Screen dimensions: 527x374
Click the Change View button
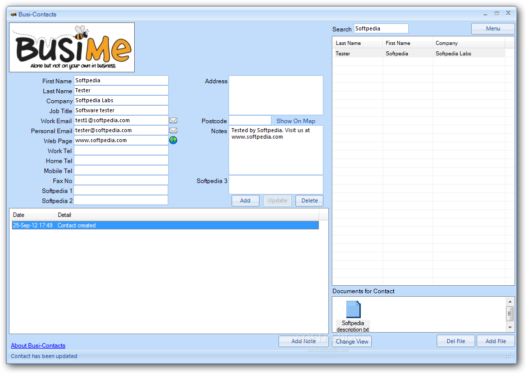coord(352,342)
